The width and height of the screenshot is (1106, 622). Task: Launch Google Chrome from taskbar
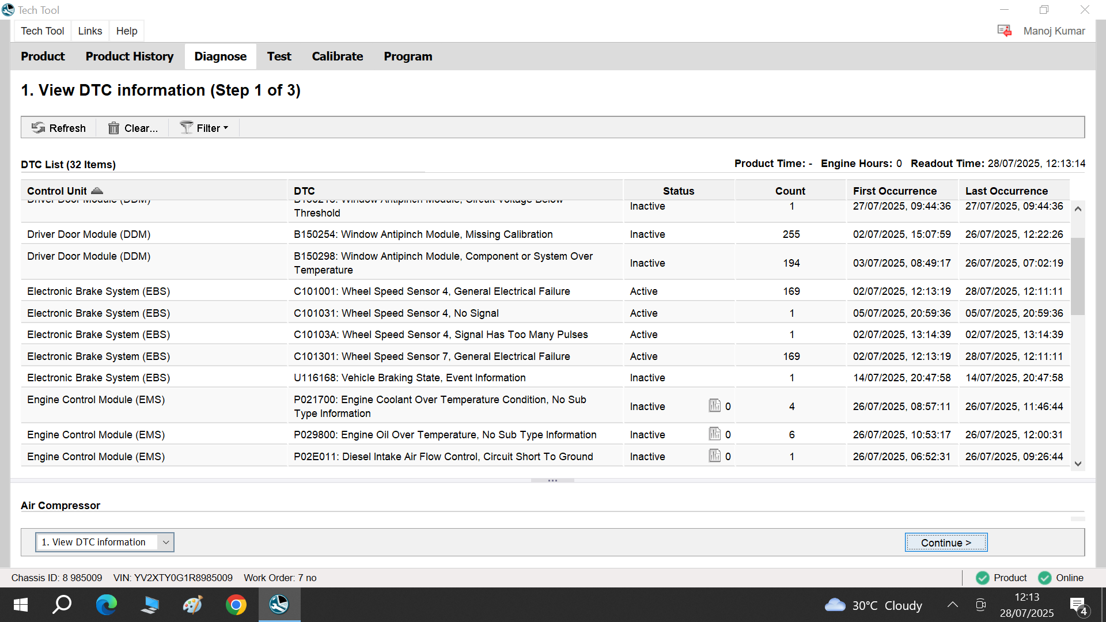236,605
